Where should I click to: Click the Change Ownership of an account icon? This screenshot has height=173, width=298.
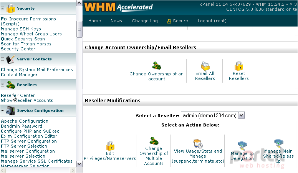157,66
